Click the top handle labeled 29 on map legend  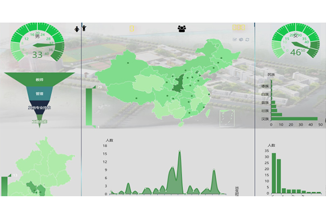[94, 87]
